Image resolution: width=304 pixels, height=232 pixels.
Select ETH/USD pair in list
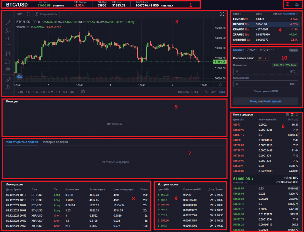tap(266, 29)
